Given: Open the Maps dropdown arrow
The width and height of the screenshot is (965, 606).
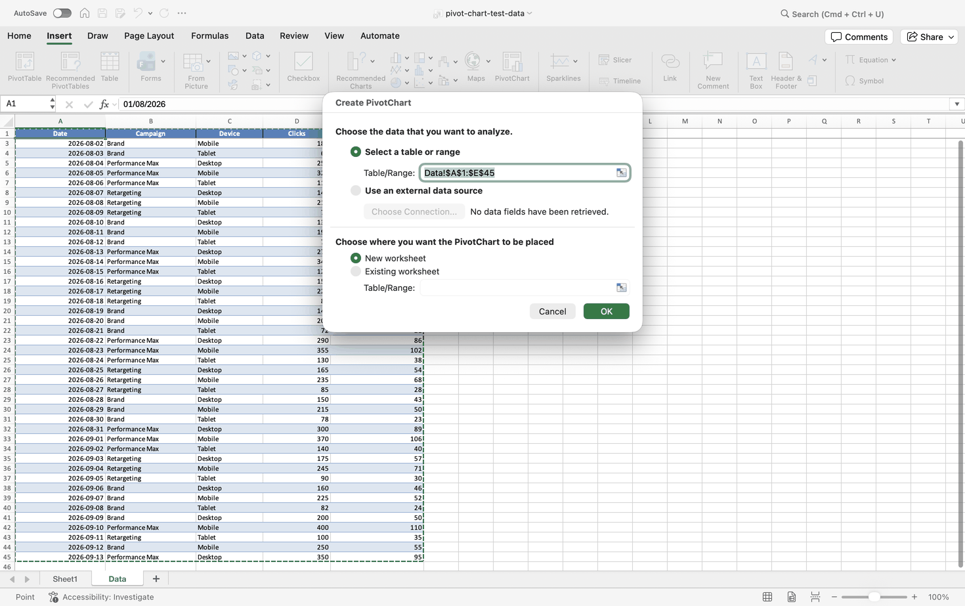Looking at the screenshot, I should (488, 61).
